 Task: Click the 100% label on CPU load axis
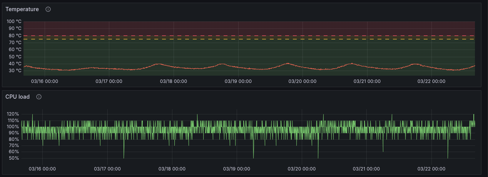[x=13, y=127]
